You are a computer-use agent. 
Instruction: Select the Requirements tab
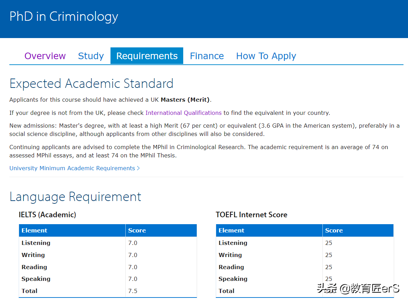point(147,56)
